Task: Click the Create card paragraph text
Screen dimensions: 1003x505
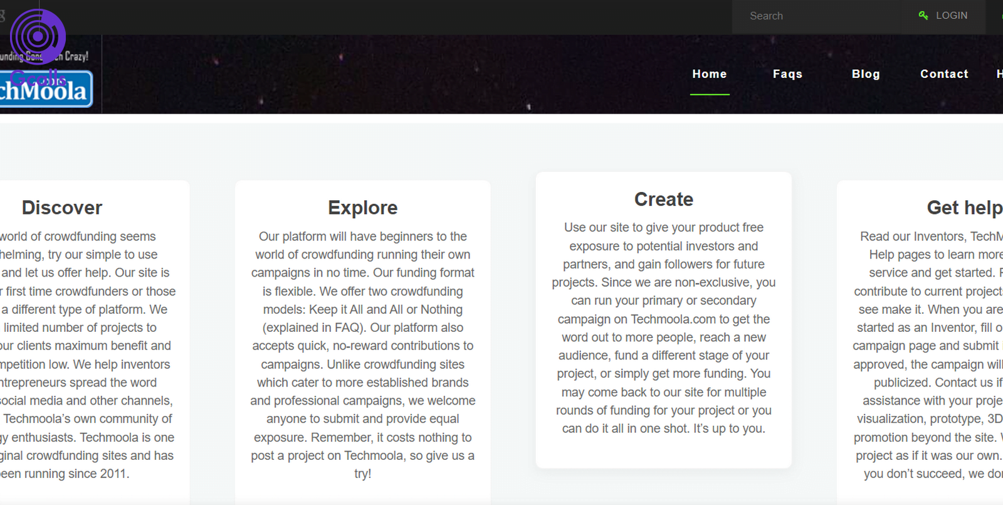Action: (663, 327)
